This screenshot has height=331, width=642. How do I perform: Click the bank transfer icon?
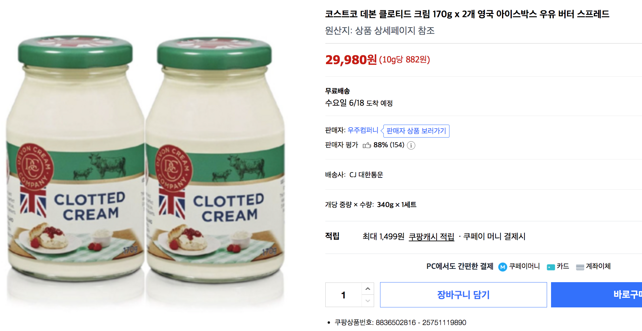coord(580,267)
